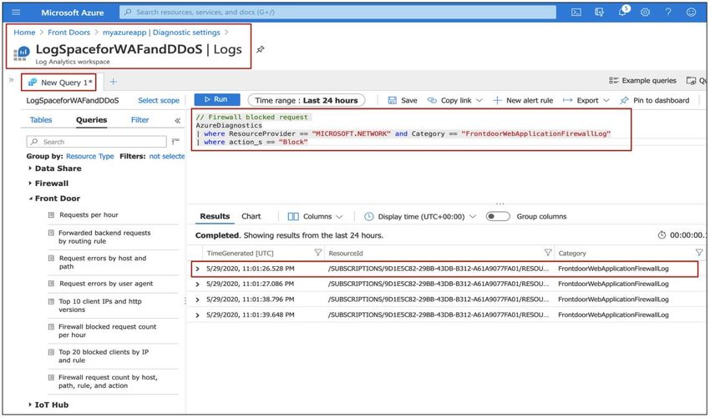The image size is (710, 418).
Task: Click the Save query icon
Action: (x=392, y=100)
